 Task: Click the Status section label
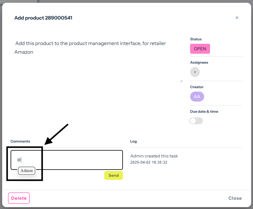pyautogui.click(x=196, y=39)
